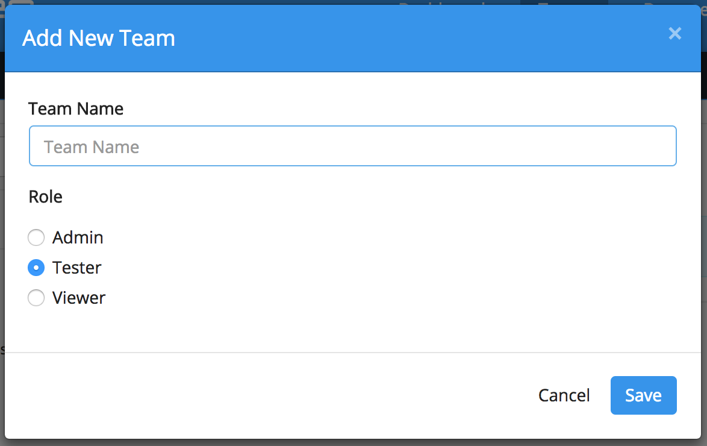Close the Add New Team dialog

(674, 34)
